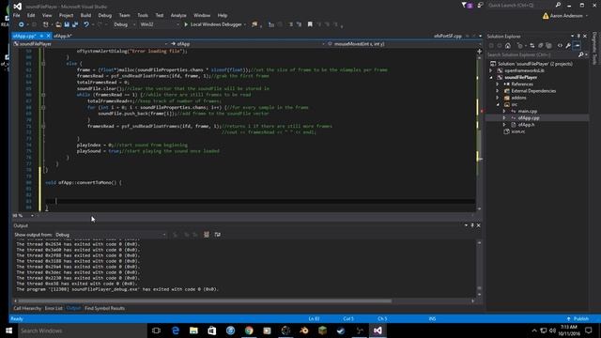Expand the main.cpp tree node
The width and height of the screenshot is (601, 338).
pos(504,111)
